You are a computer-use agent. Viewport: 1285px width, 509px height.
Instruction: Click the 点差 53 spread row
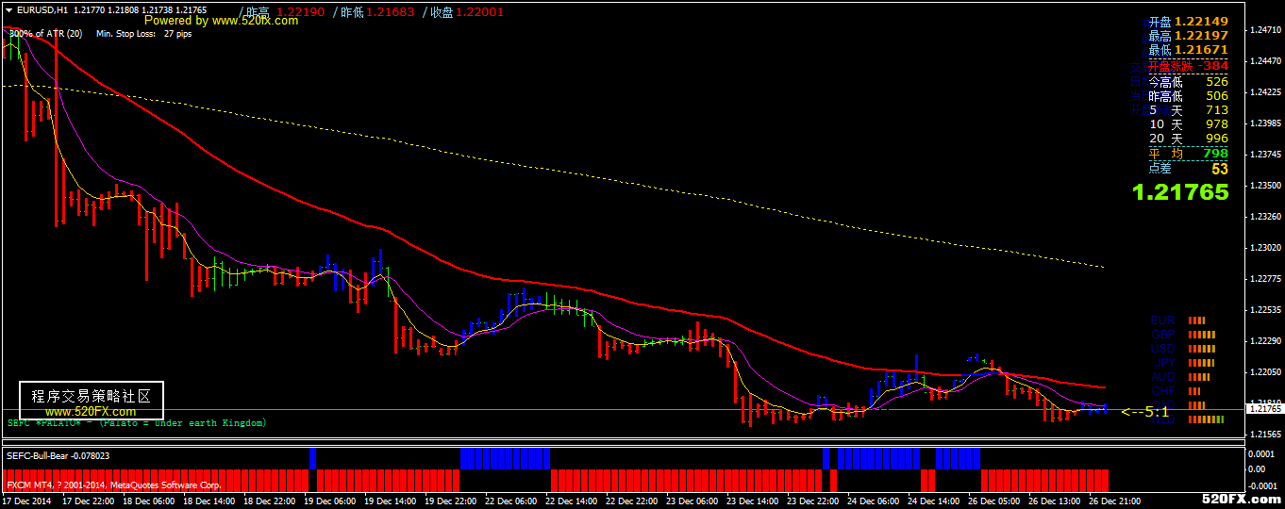pos(1189,169)
